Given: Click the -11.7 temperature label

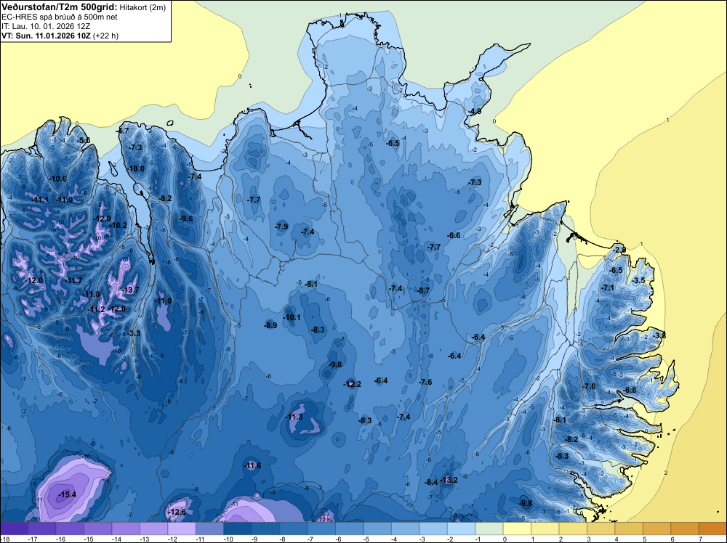Looking at the screenshot, I should click(73, 280).
